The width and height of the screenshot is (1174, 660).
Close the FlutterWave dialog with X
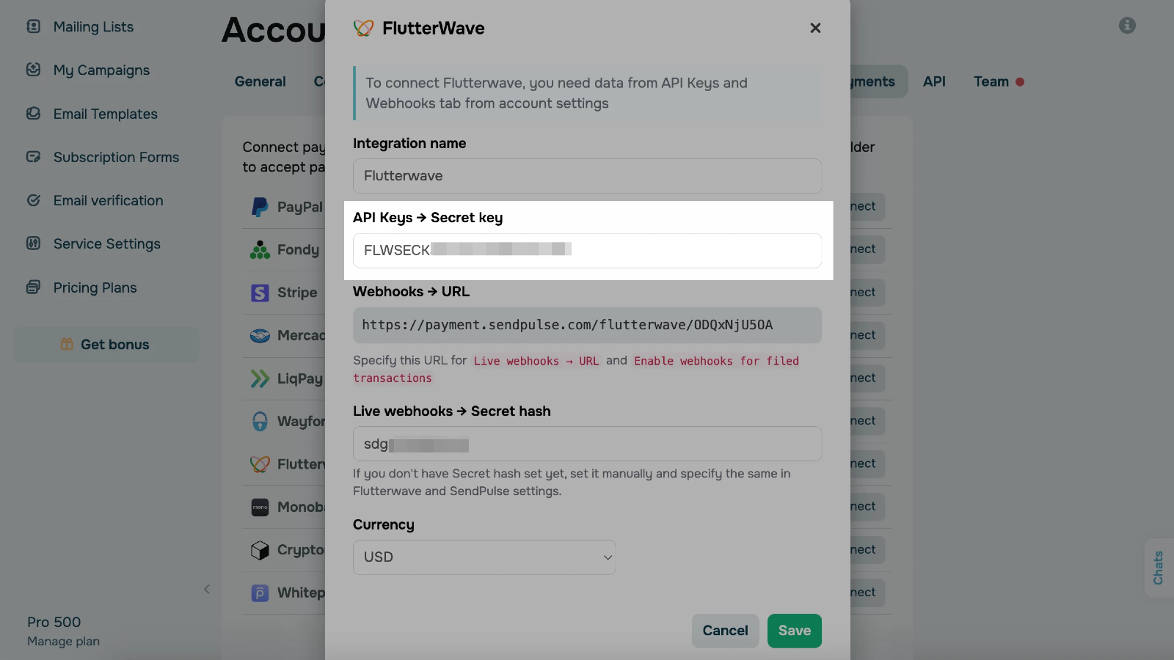[815, 28]
